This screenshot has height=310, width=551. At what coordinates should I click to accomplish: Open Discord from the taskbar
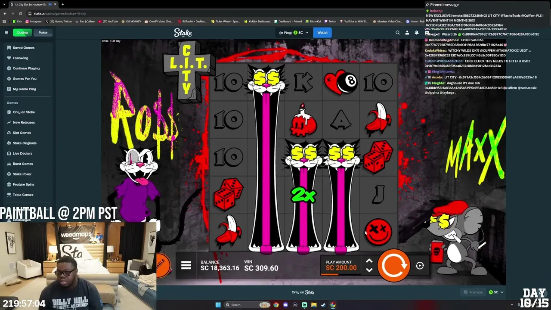(x=285, y=305)
